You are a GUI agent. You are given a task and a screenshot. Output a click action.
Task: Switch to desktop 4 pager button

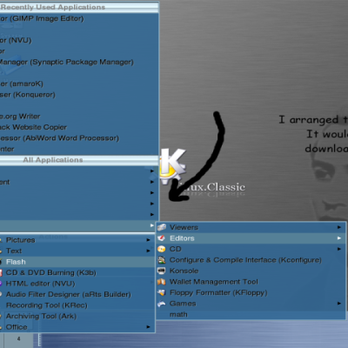pos(18,339)
